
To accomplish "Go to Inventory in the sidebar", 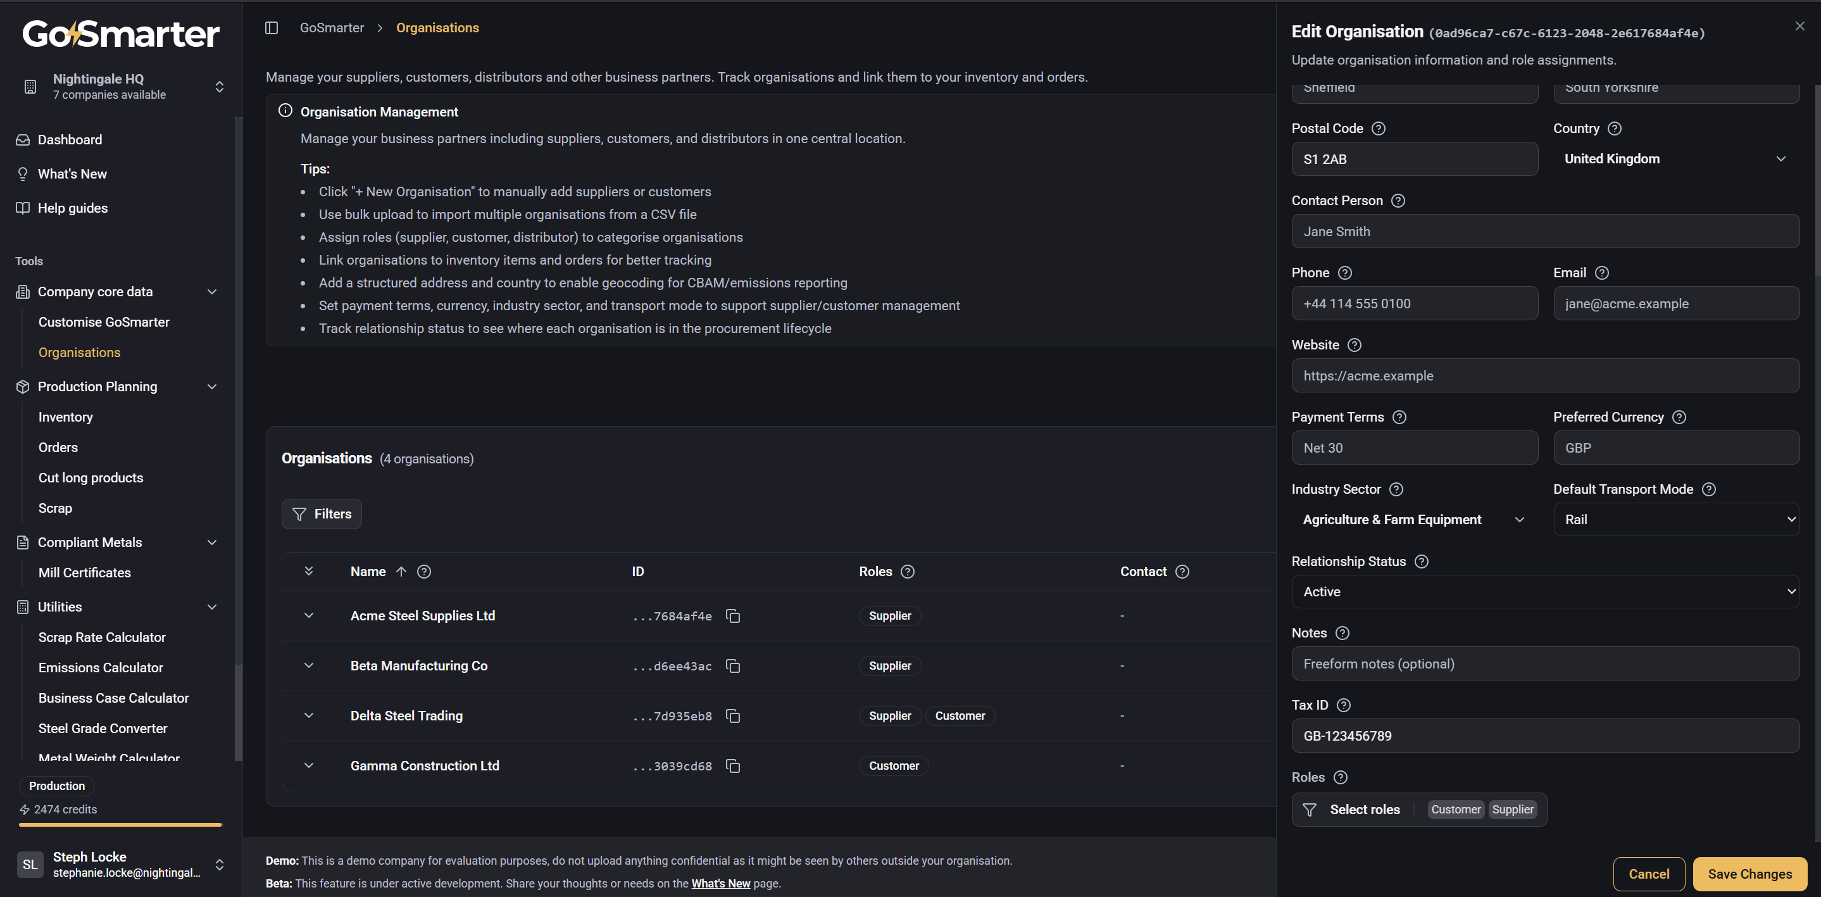I will click(x=66, y=417).
